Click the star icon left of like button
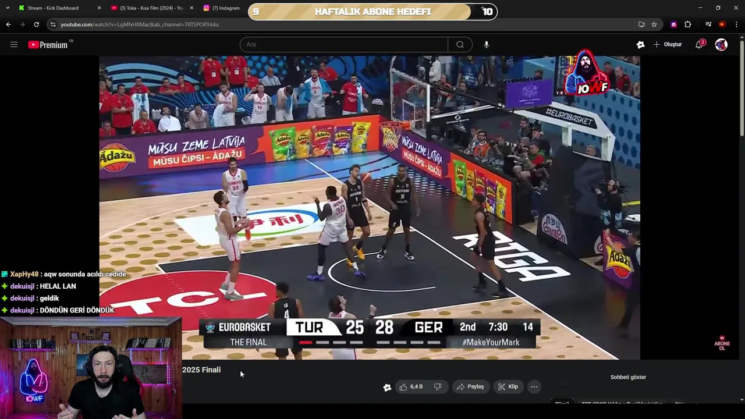Viewport: 745px width, 419px height. [x=387, y=387]
